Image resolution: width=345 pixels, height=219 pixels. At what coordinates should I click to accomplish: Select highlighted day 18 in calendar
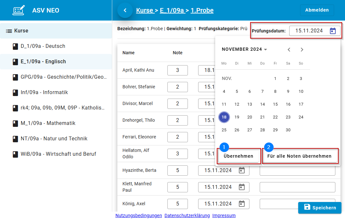224,117
